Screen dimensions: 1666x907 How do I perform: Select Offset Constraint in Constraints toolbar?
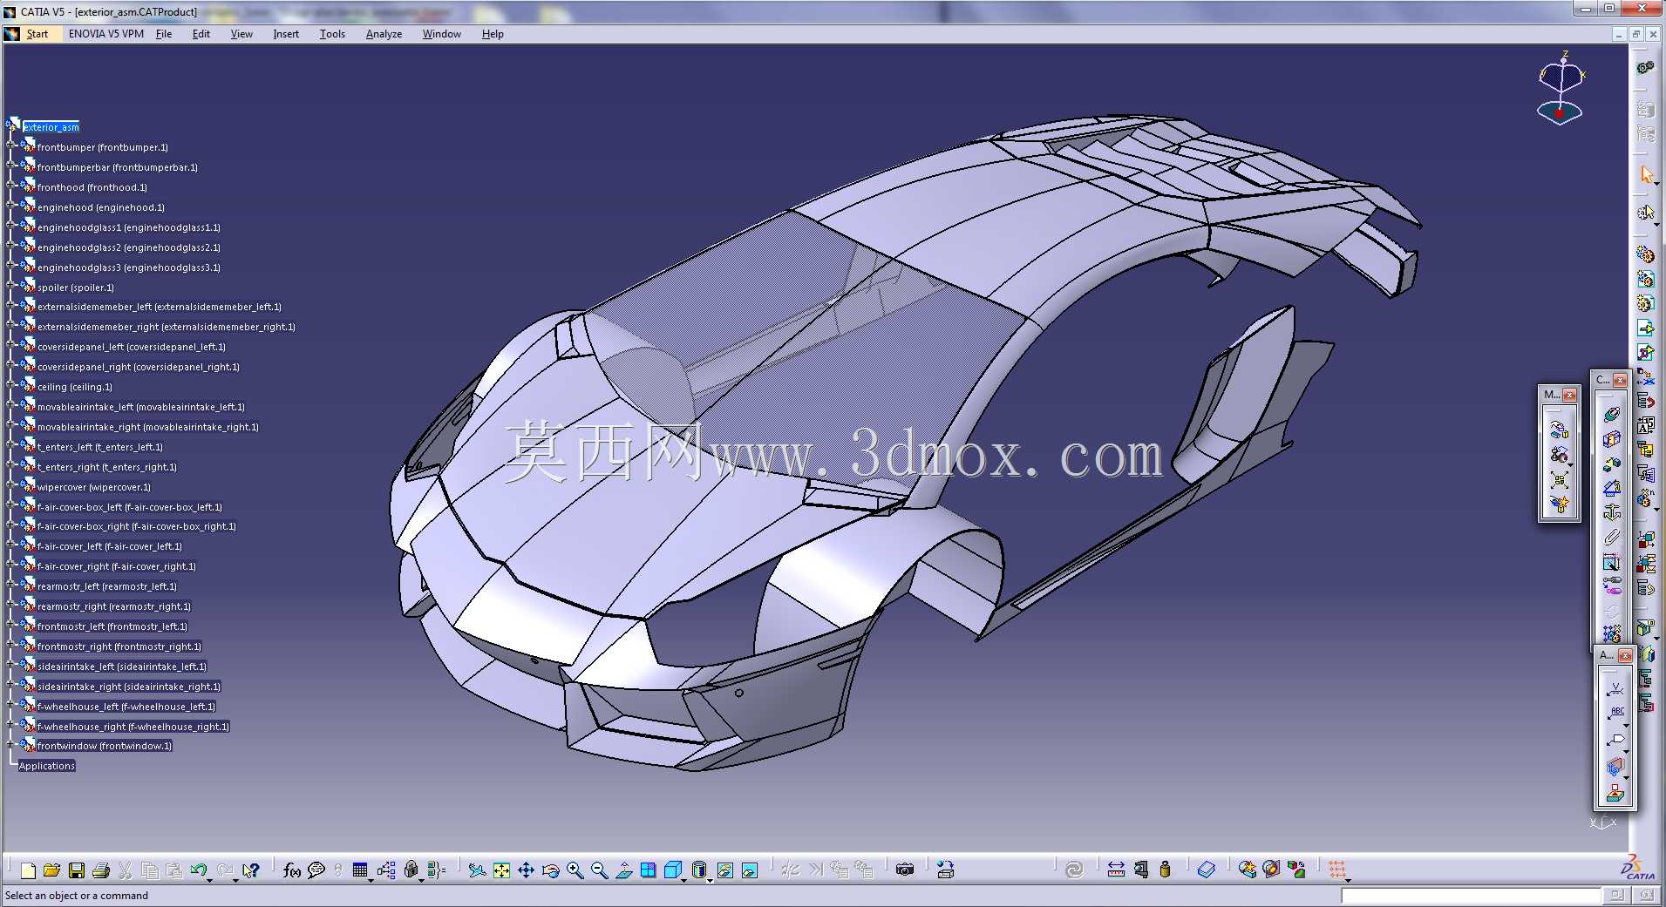1612,464
